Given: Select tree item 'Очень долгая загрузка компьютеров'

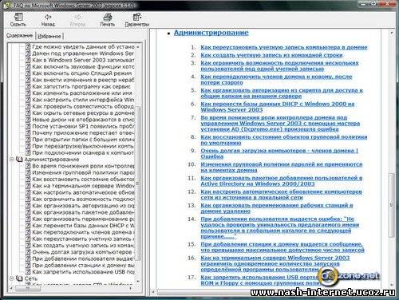Looking at the screenshot, I should 82,252.
